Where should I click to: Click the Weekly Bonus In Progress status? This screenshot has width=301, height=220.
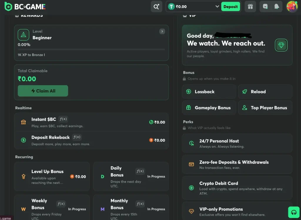coord(77,209)
